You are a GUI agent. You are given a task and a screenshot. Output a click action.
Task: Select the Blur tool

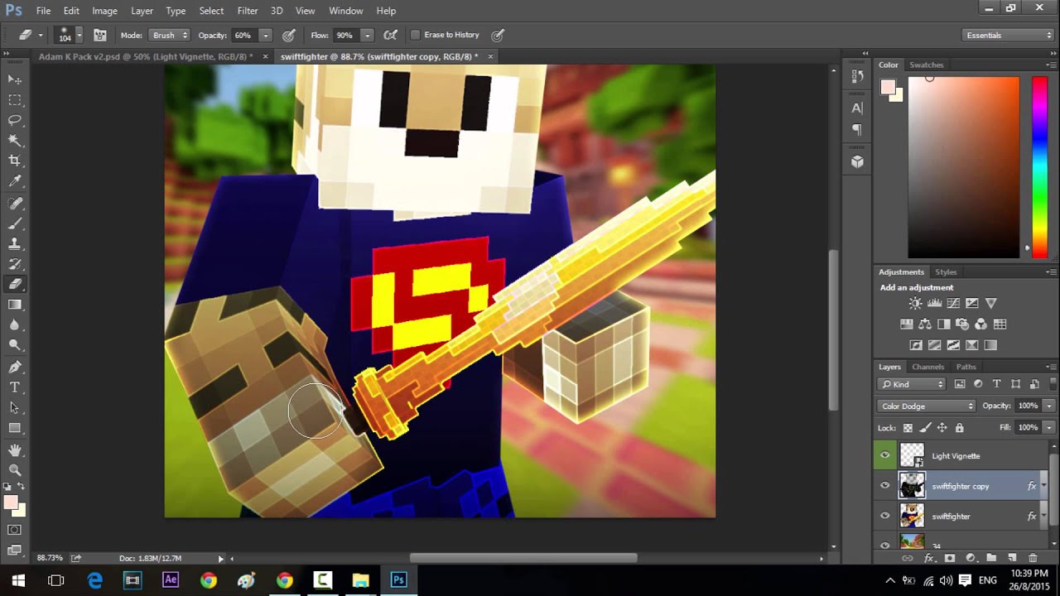pos(15,324)
